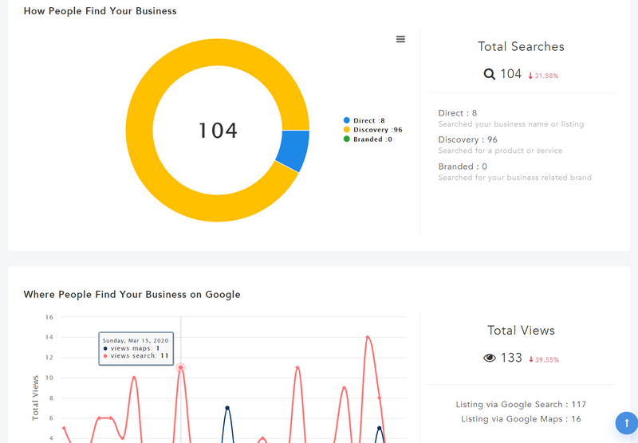Click the highlighted Mar 15 data point
This screenshot has width=638, height=443.
[181, 367]
